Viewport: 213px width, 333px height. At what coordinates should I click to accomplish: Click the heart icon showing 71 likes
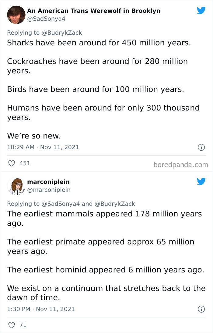click(x=11, y=325)
